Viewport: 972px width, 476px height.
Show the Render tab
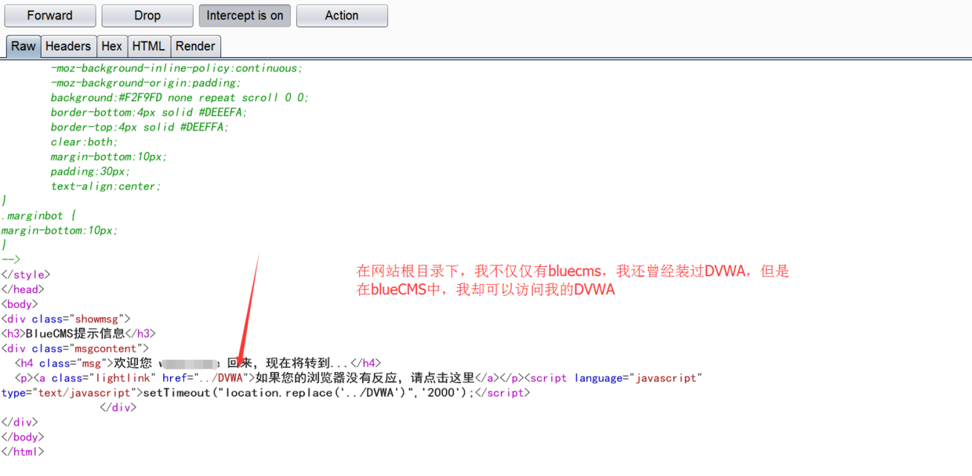pos(195,46)
